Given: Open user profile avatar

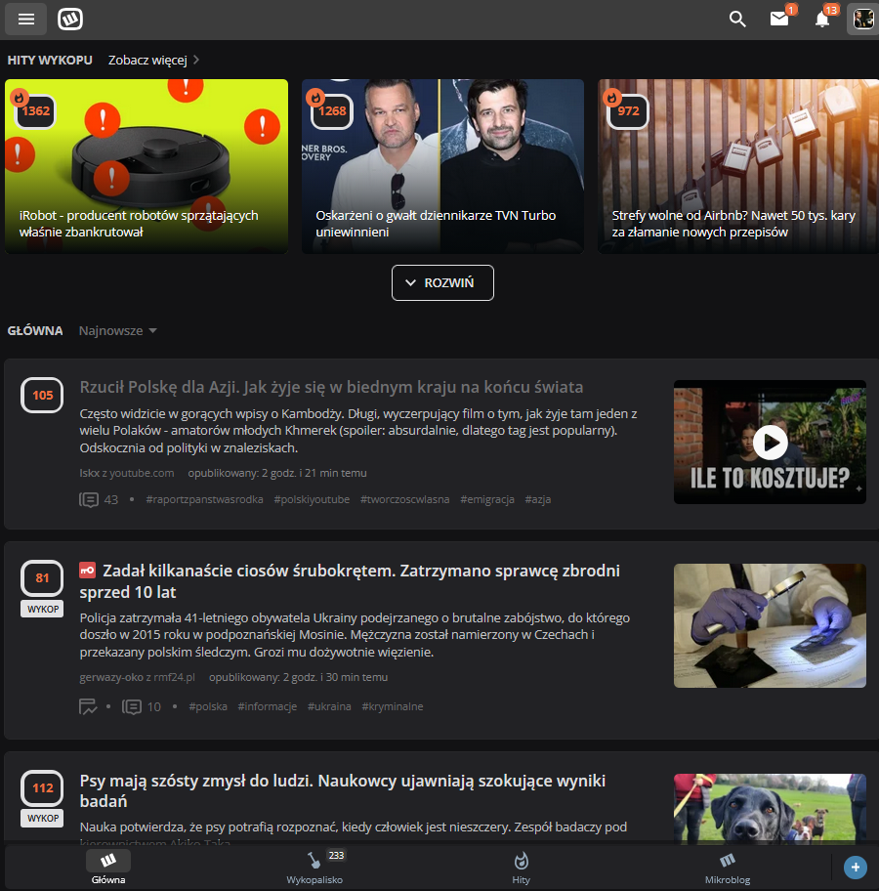Looking at the screenshot, I should [862, 19].
